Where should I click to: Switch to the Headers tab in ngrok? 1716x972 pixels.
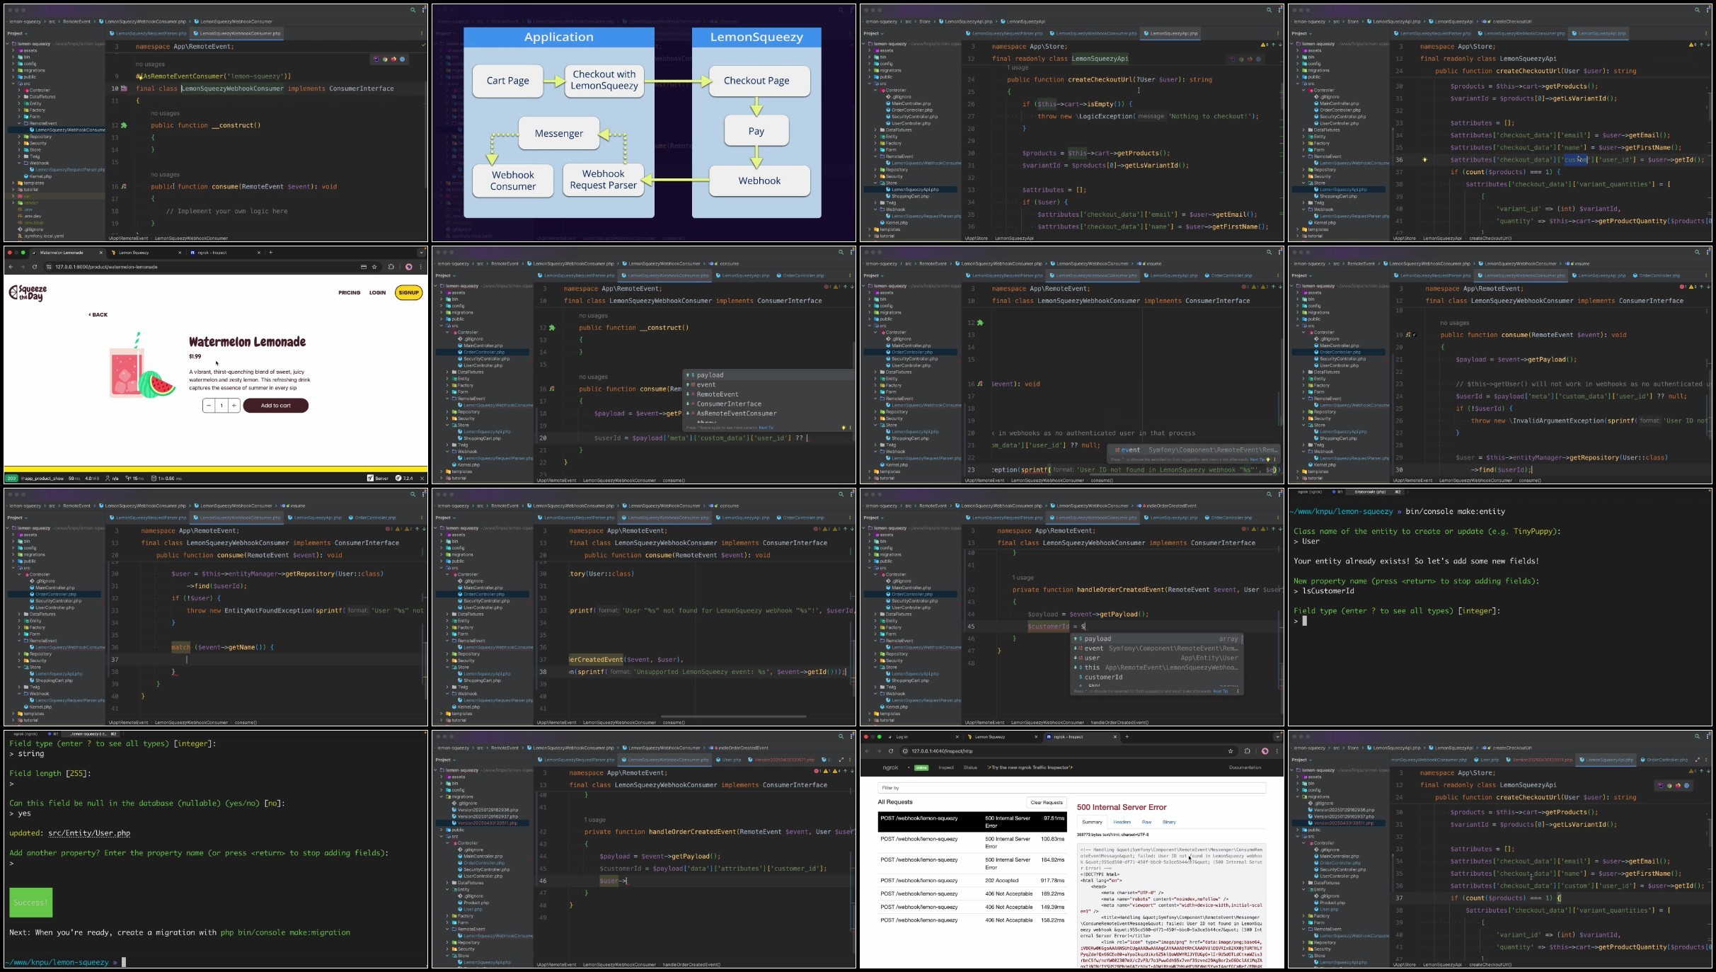click(1122, 822)
